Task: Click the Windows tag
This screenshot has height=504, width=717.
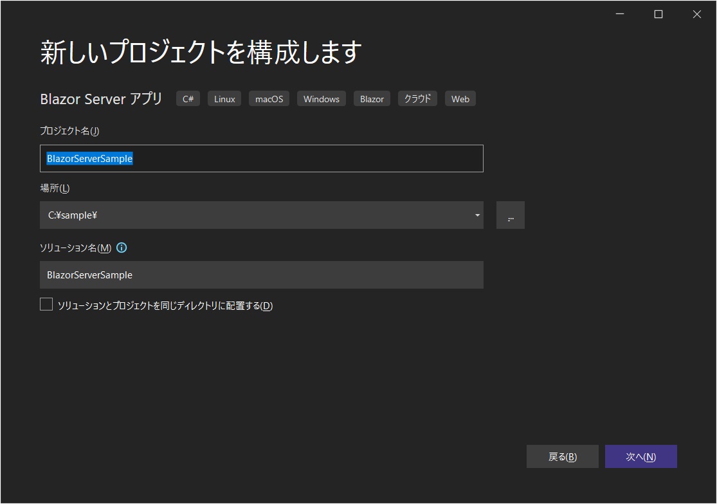Action: pos(322,99)
